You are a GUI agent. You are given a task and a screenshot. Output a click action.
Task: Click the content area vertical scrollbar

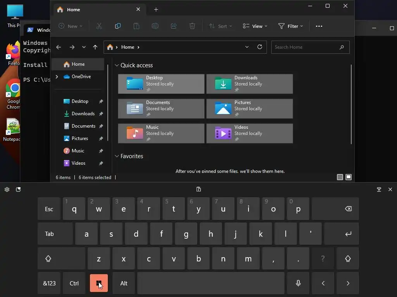click(x=351, y=104)
